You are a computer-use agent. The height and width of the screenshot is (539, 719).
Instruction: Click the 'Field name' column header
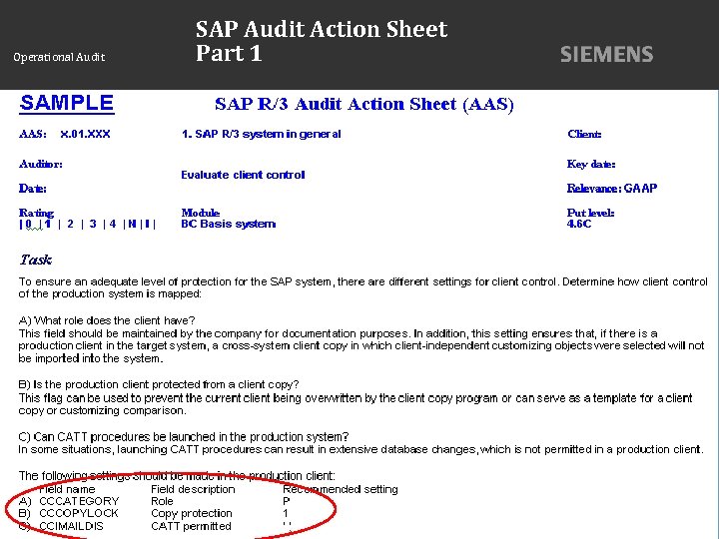point(68,489)
